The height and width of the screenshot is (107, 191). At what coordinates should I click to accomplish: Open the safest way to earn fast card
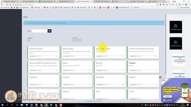[x=143, y=52]
